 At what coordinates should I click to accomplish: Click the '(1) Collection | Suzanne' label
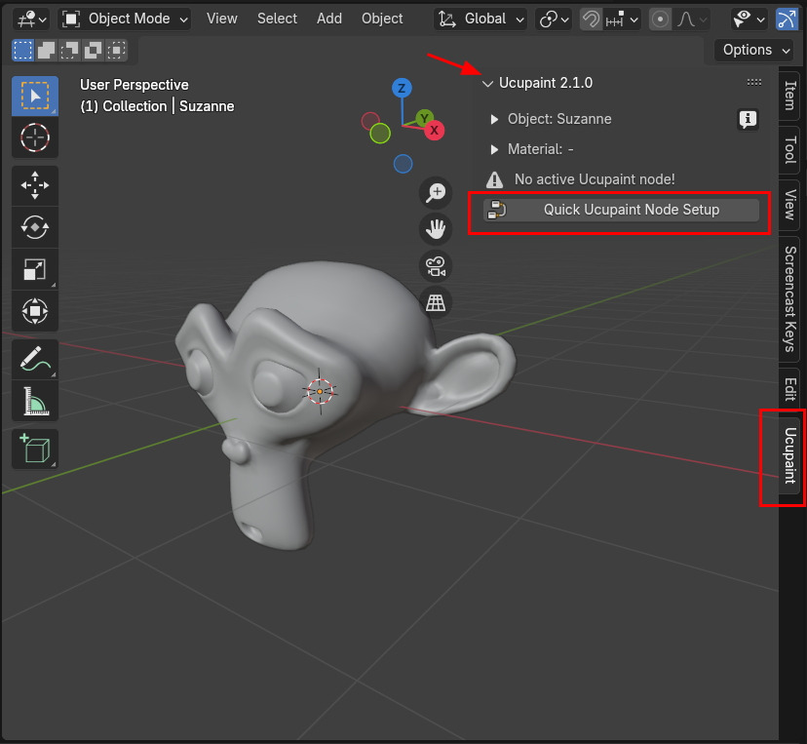point(157,106)
